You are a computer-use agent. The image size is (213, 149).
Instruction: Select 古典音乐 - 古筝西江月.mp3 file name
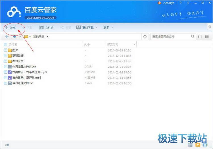(x=30, y=72)
